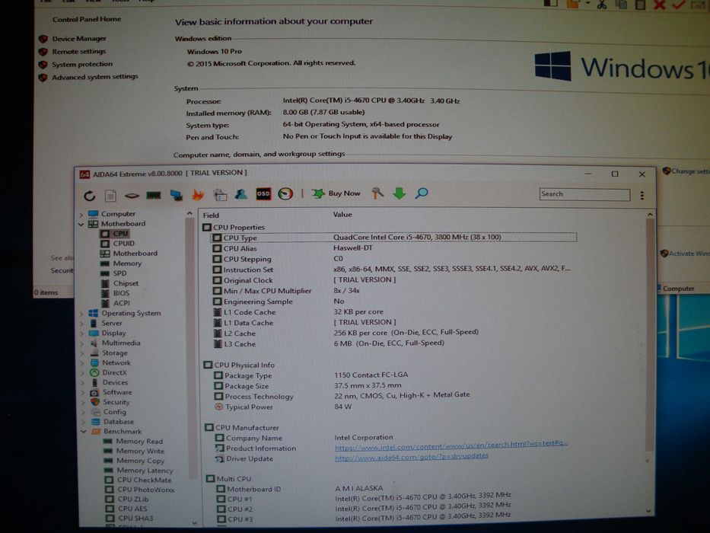Viewport: 710px width, 533px height.
Task: Click into the AIDA64 Search field
Action: (584, 194)
